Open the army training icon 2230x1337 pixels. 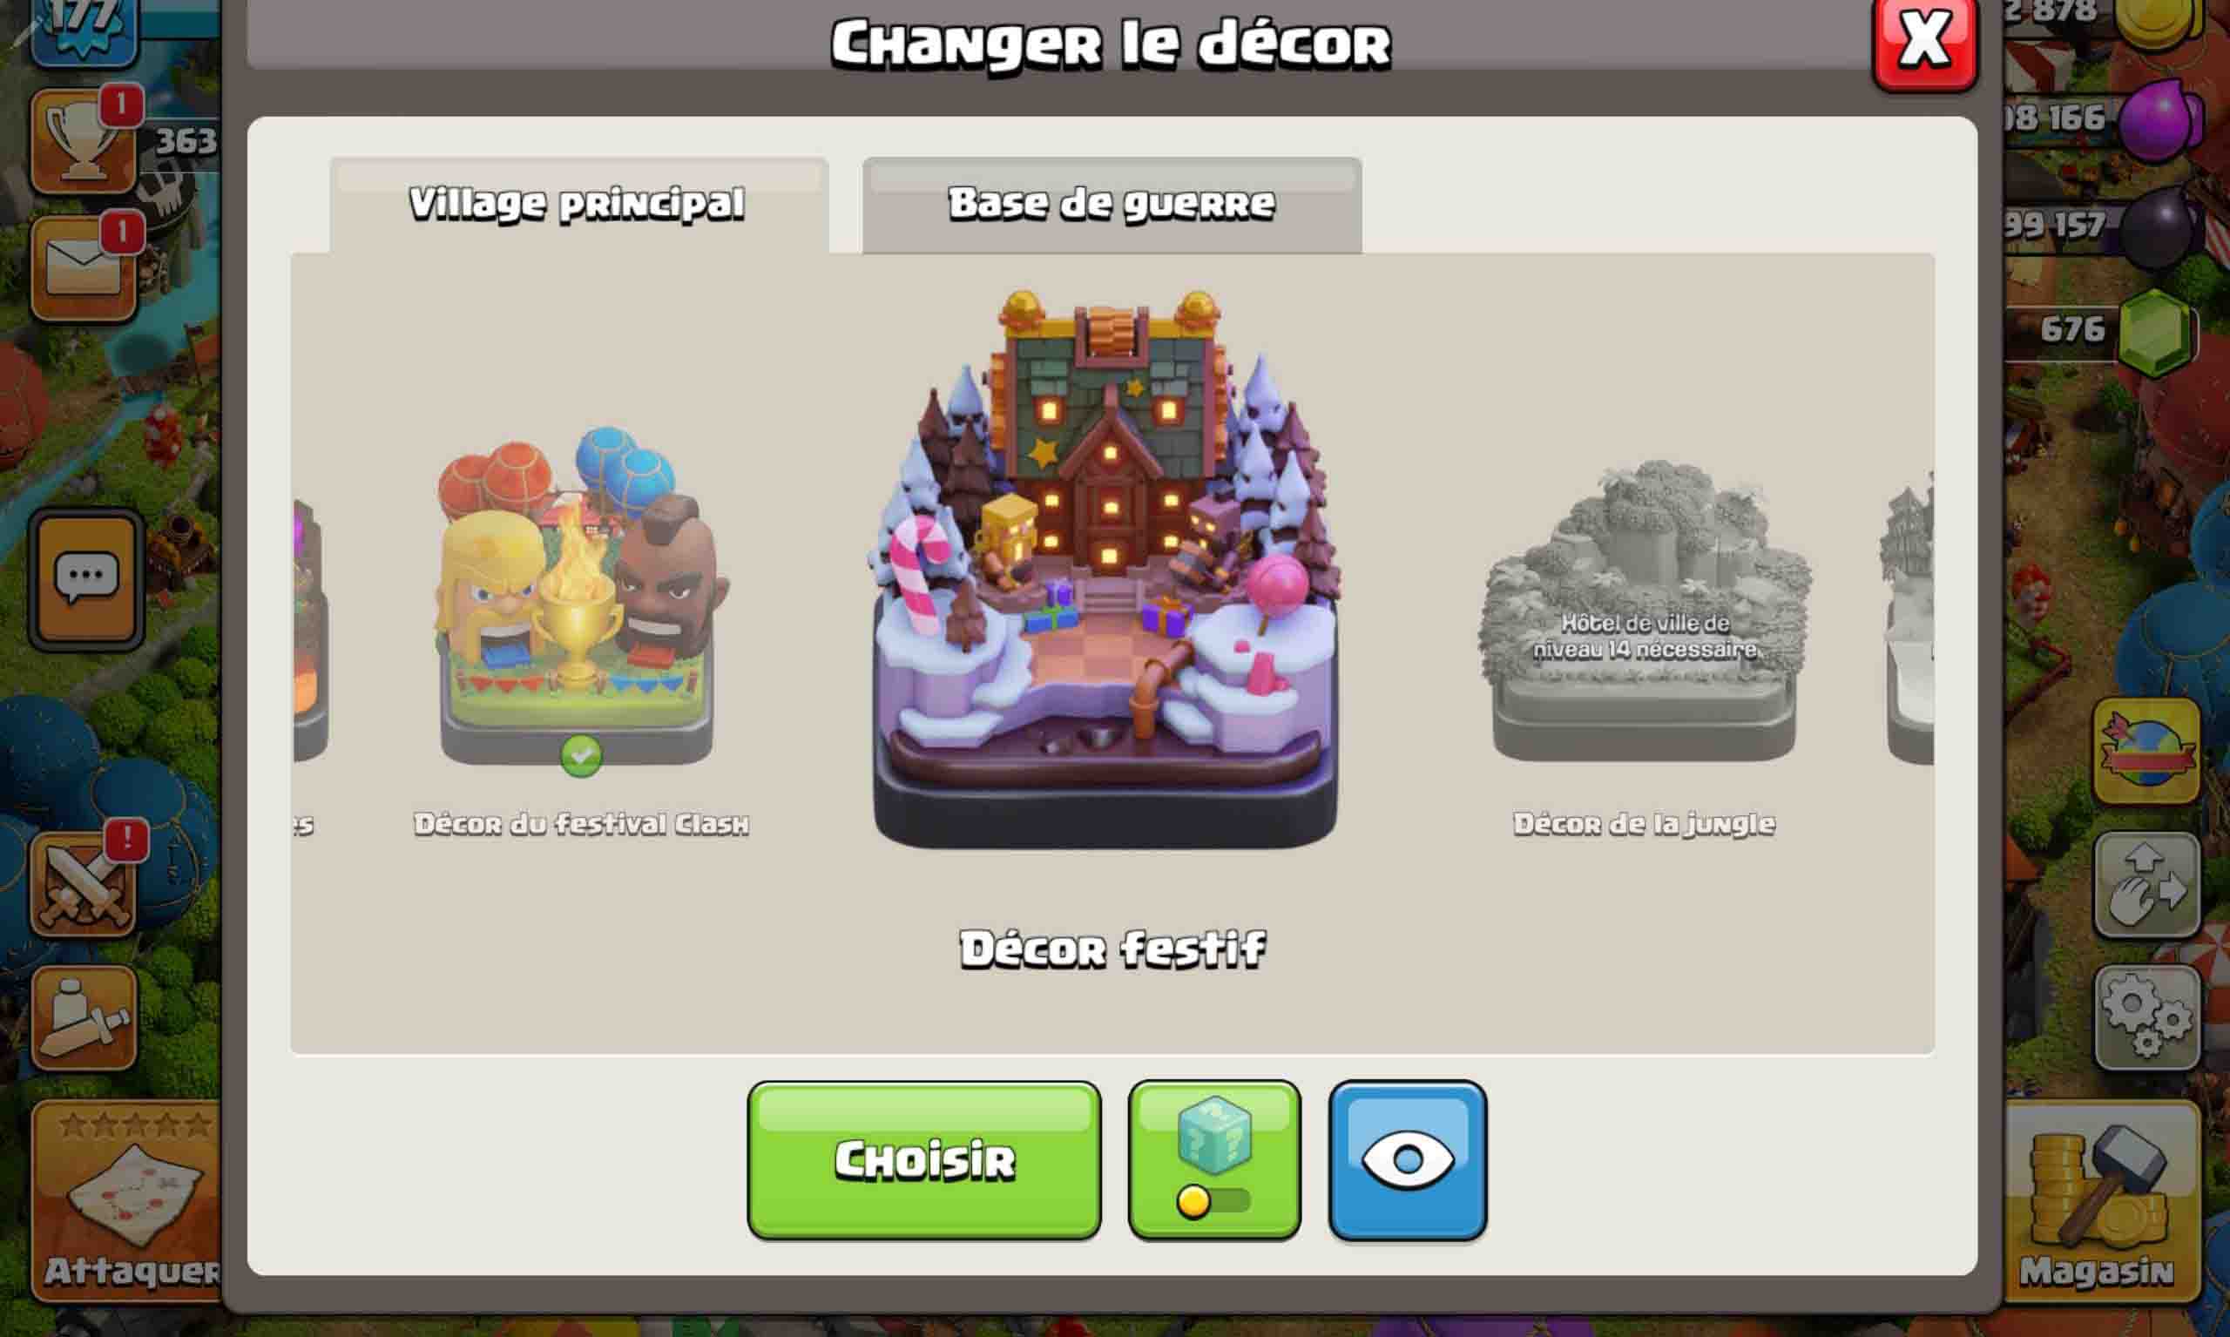point(84,1017)
